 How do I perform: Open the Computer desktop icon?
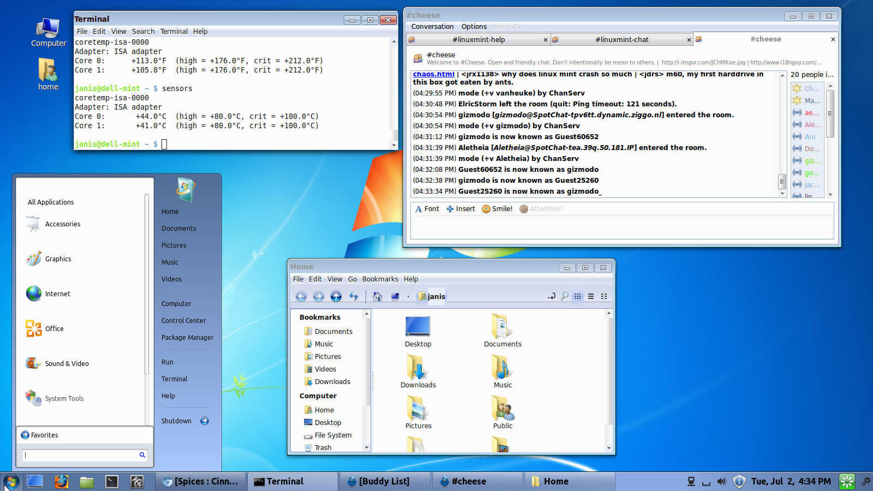coord(49,32)
